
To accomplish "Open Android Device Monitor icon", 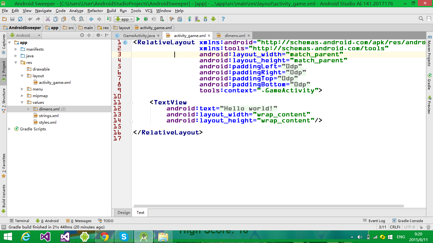I will (x=213, y=19).
